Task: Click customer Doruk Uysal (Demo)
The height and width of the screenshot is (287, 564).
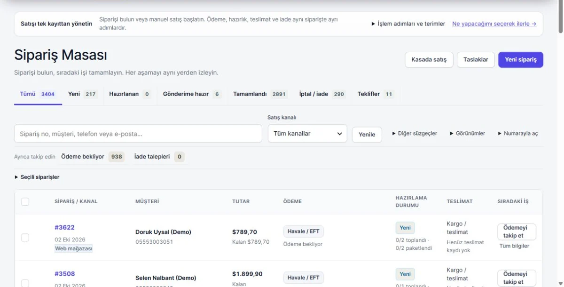Action: (163, 232)
